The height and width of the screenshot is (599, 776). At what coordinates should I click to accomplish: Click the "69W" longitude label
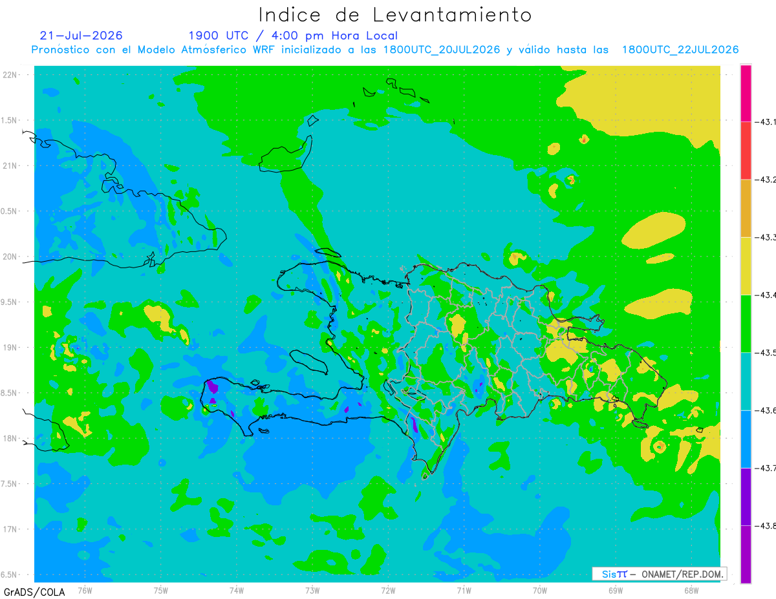(x=616, y=590)
